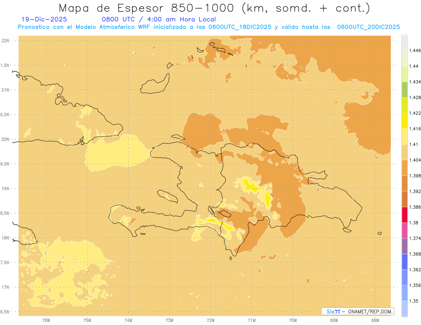Pick the tan legend swatch between 1.404 and 1.41
421x325 pixels.
(x=405, y=152)
